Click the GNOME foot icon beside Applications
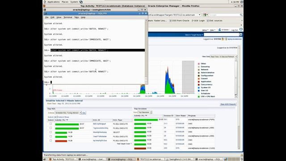The height and width of the screenshot is (161, 286). (45, 2)
